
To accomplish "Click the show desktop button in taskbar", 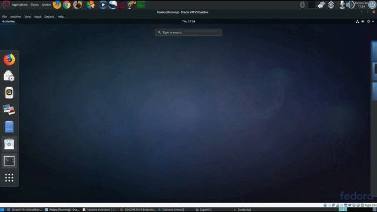I will click(2, 210).
